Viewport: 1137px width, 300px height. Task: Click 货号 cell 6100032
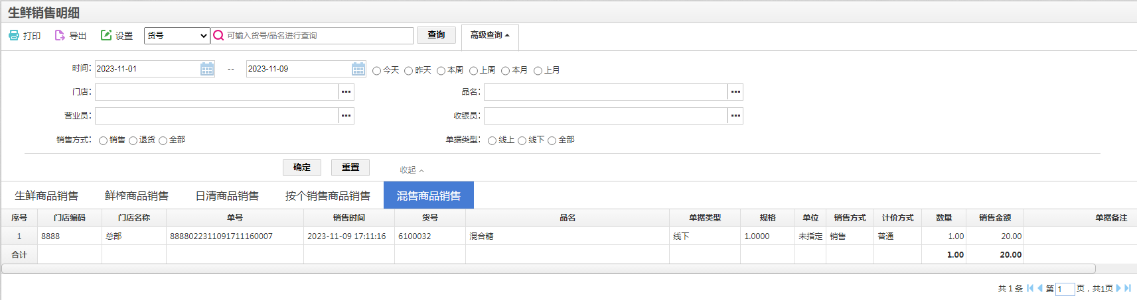pos(430,236)
